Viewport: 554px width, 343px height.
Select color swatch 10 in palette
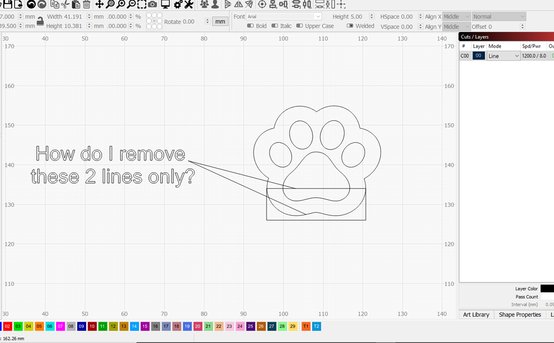coord(91,326)
